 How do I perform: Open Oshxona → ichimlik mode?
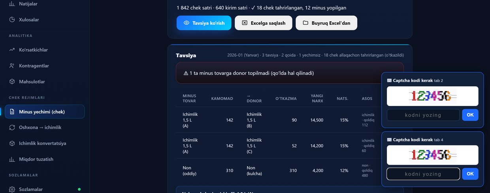tap(45, 127)
